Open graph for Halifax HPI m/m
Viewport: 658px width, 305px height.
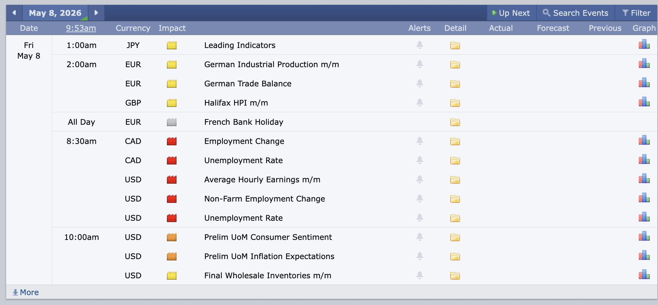pos(644,102)
